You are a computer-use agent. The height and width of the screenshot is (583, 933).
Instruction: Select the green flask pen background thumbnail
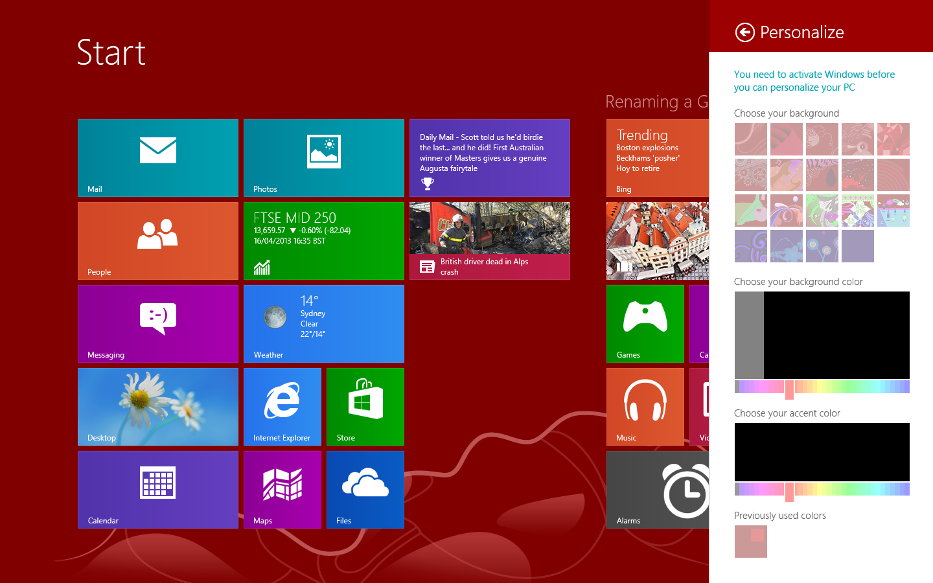click(751, 211)
